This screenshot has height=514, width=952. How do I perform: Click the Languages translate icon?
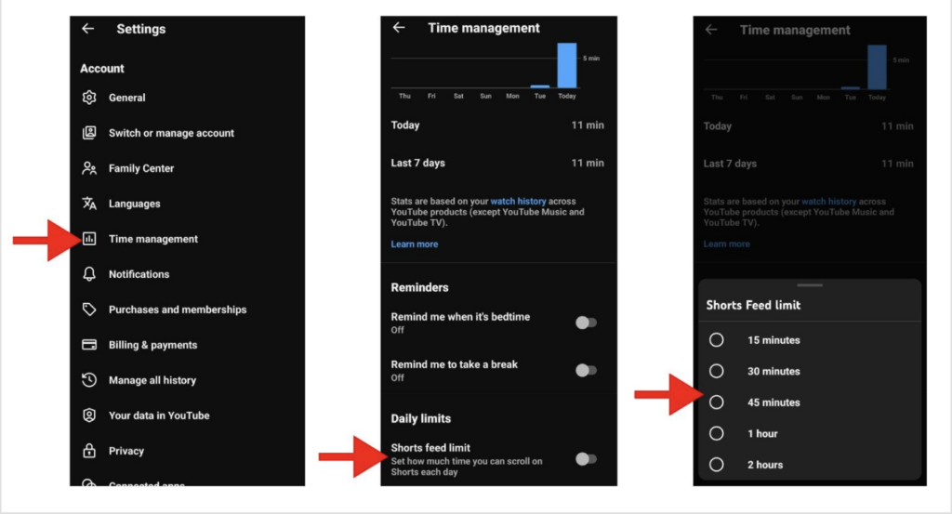click(89, 204)
